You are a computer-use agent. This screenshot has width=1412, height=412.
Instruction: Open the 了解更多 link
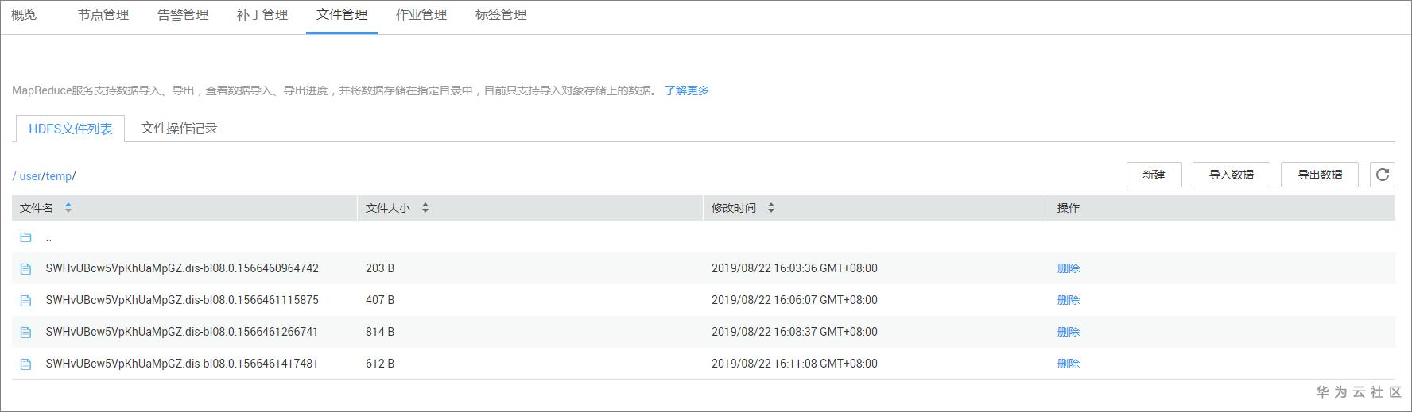coord(687,90)
